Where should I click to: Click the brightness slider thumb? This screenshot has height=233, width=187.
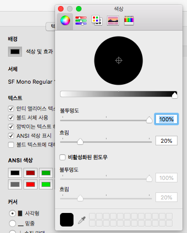174,95
